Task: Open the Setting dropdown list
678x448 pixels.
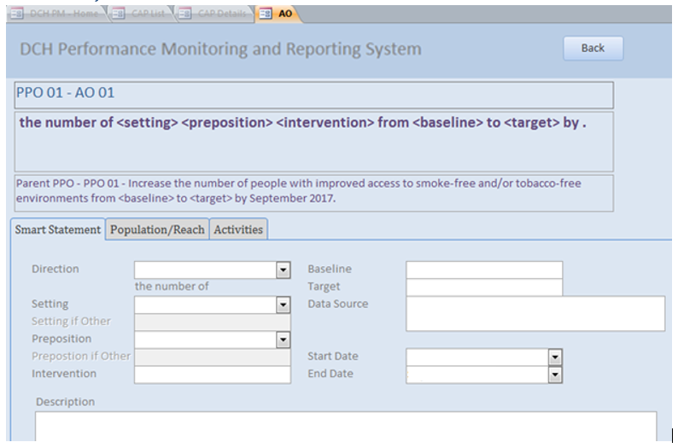Action: (283, 305)
